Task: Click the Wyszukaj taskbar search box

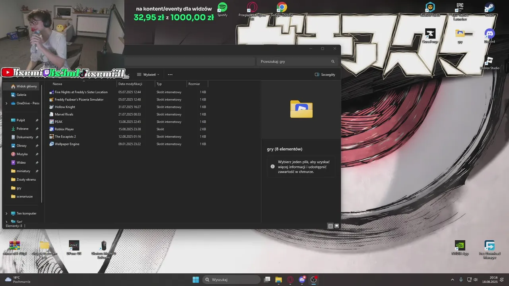Action: pyautogui.click(x=231, y=280)
